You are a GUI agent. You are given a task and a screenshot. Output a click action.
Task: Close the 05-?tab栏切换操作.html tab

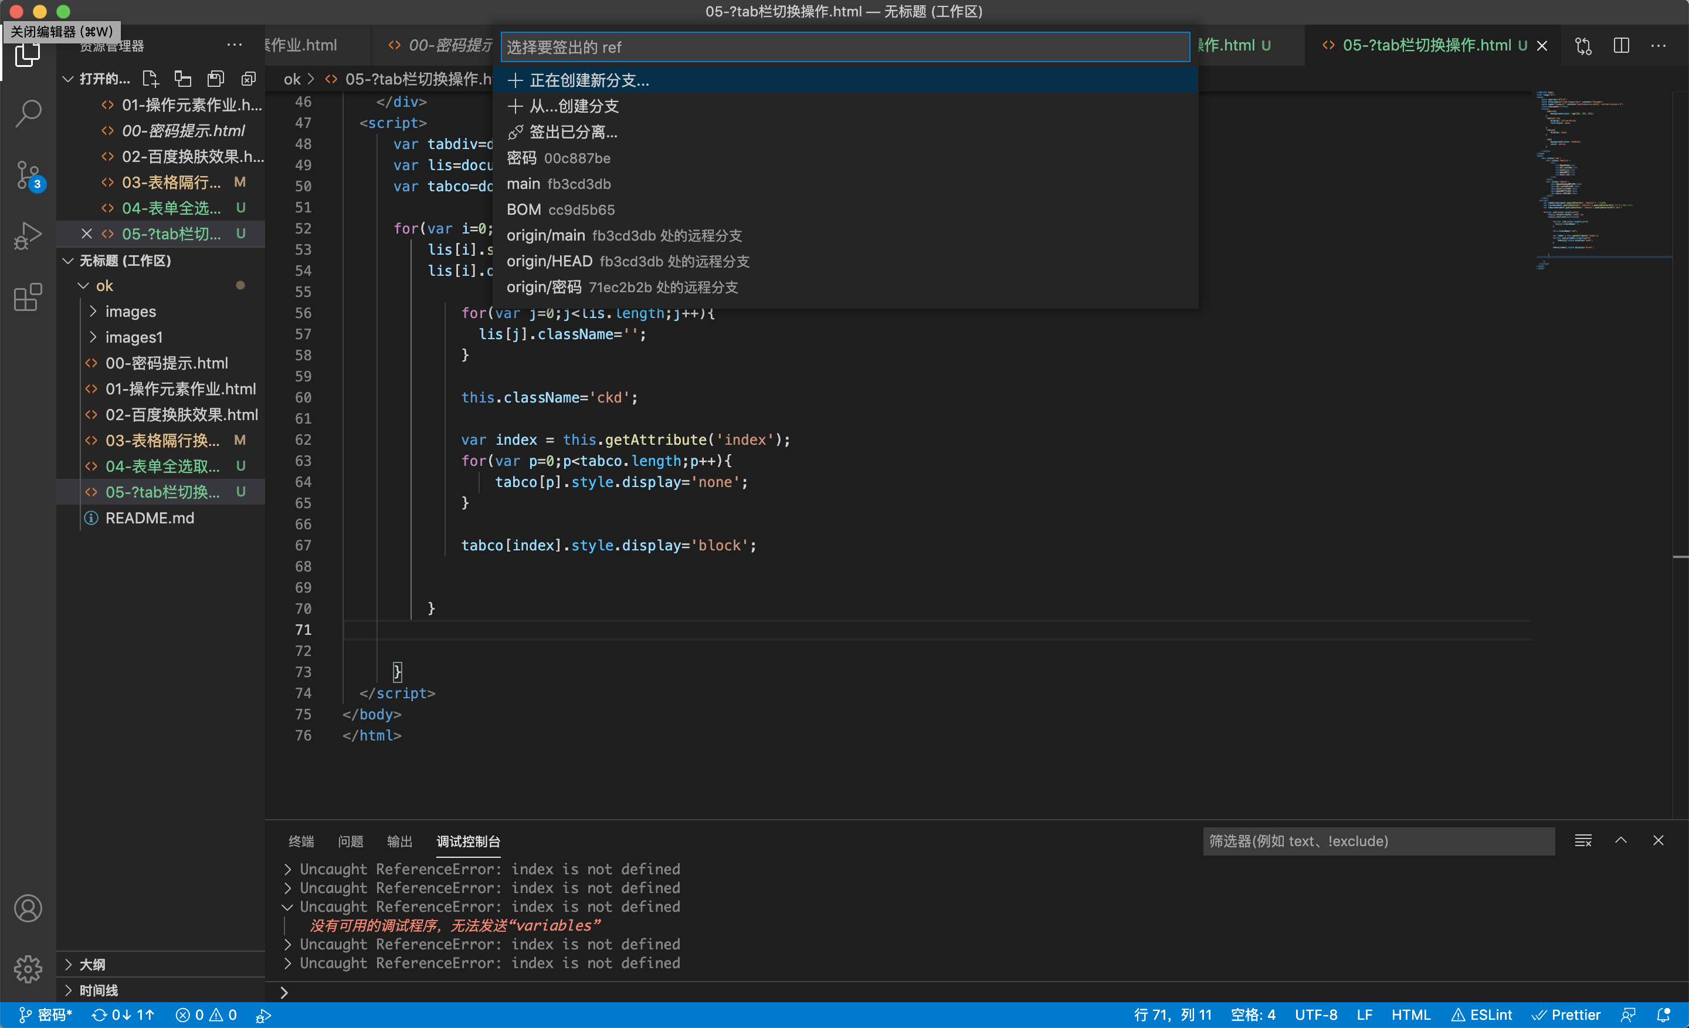pos(1542,45)
